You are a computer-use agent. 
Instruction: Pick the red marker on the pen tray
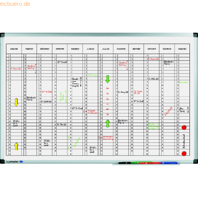click(149, 163)
